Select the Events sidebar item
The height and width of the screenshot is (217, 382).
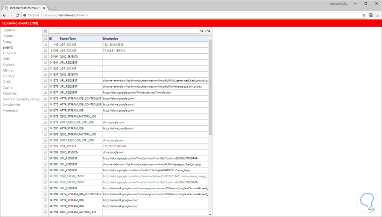[x=8, y=47]
